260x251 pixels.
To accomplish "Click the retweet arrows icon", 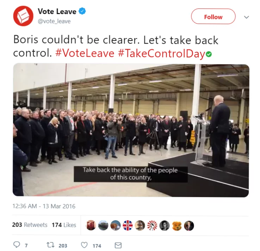I will pyautogui.click(x=50, y=245).
